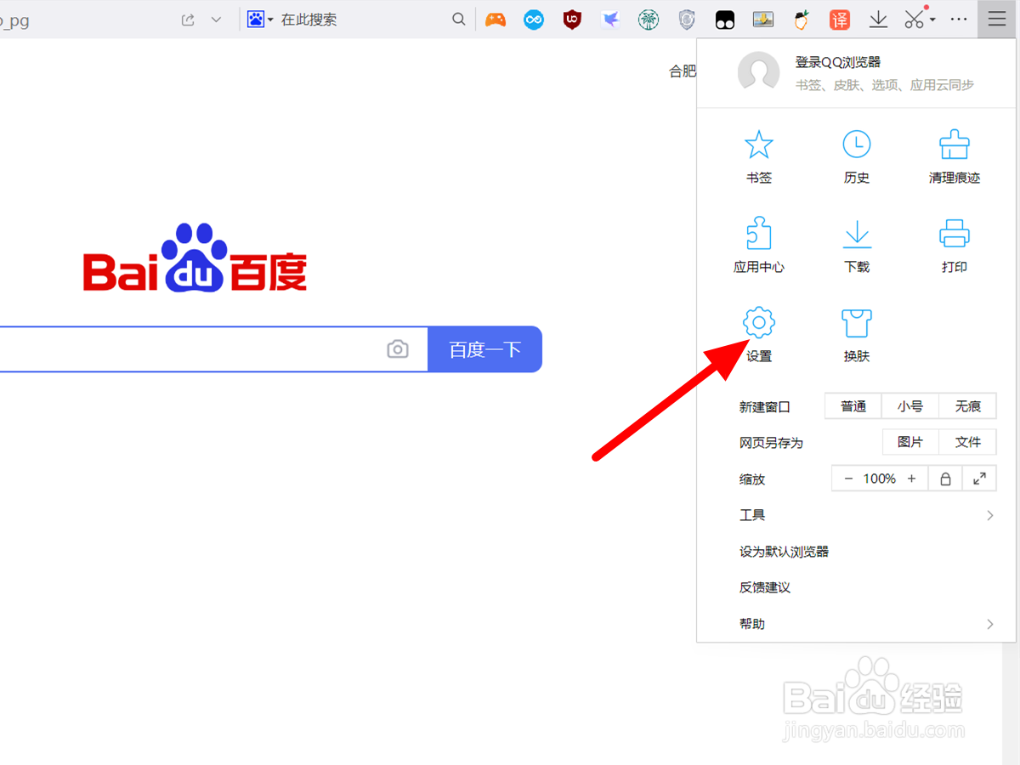Click the blue infinity extension icon
1020x765 pixels.
coord(534,20)
